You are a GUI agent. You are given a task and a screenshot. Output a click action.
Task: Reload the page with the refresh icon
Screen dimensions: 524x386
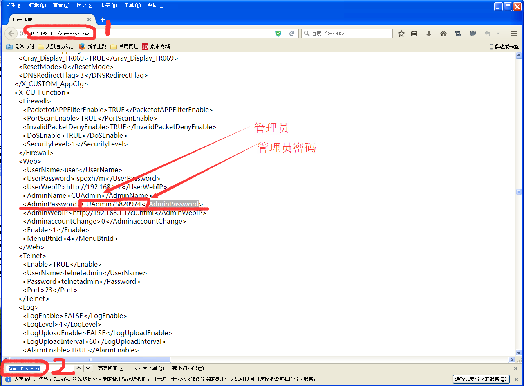click(291, 33)
